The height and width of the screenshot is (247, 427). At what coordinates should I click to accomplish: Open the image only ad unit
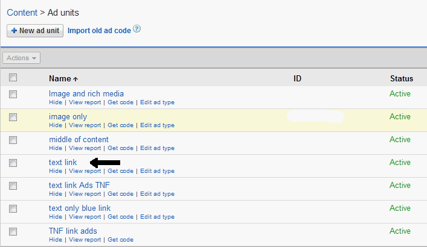coord(68,116)
